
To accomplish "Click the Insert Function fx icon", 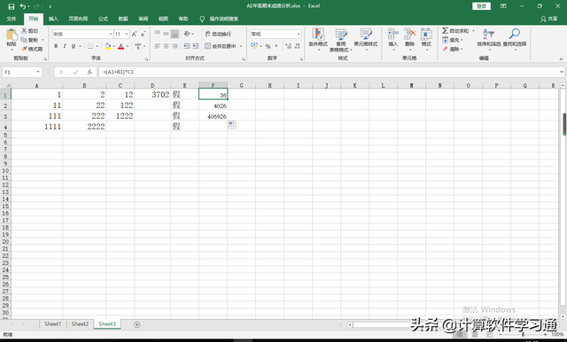I will 89,72.
